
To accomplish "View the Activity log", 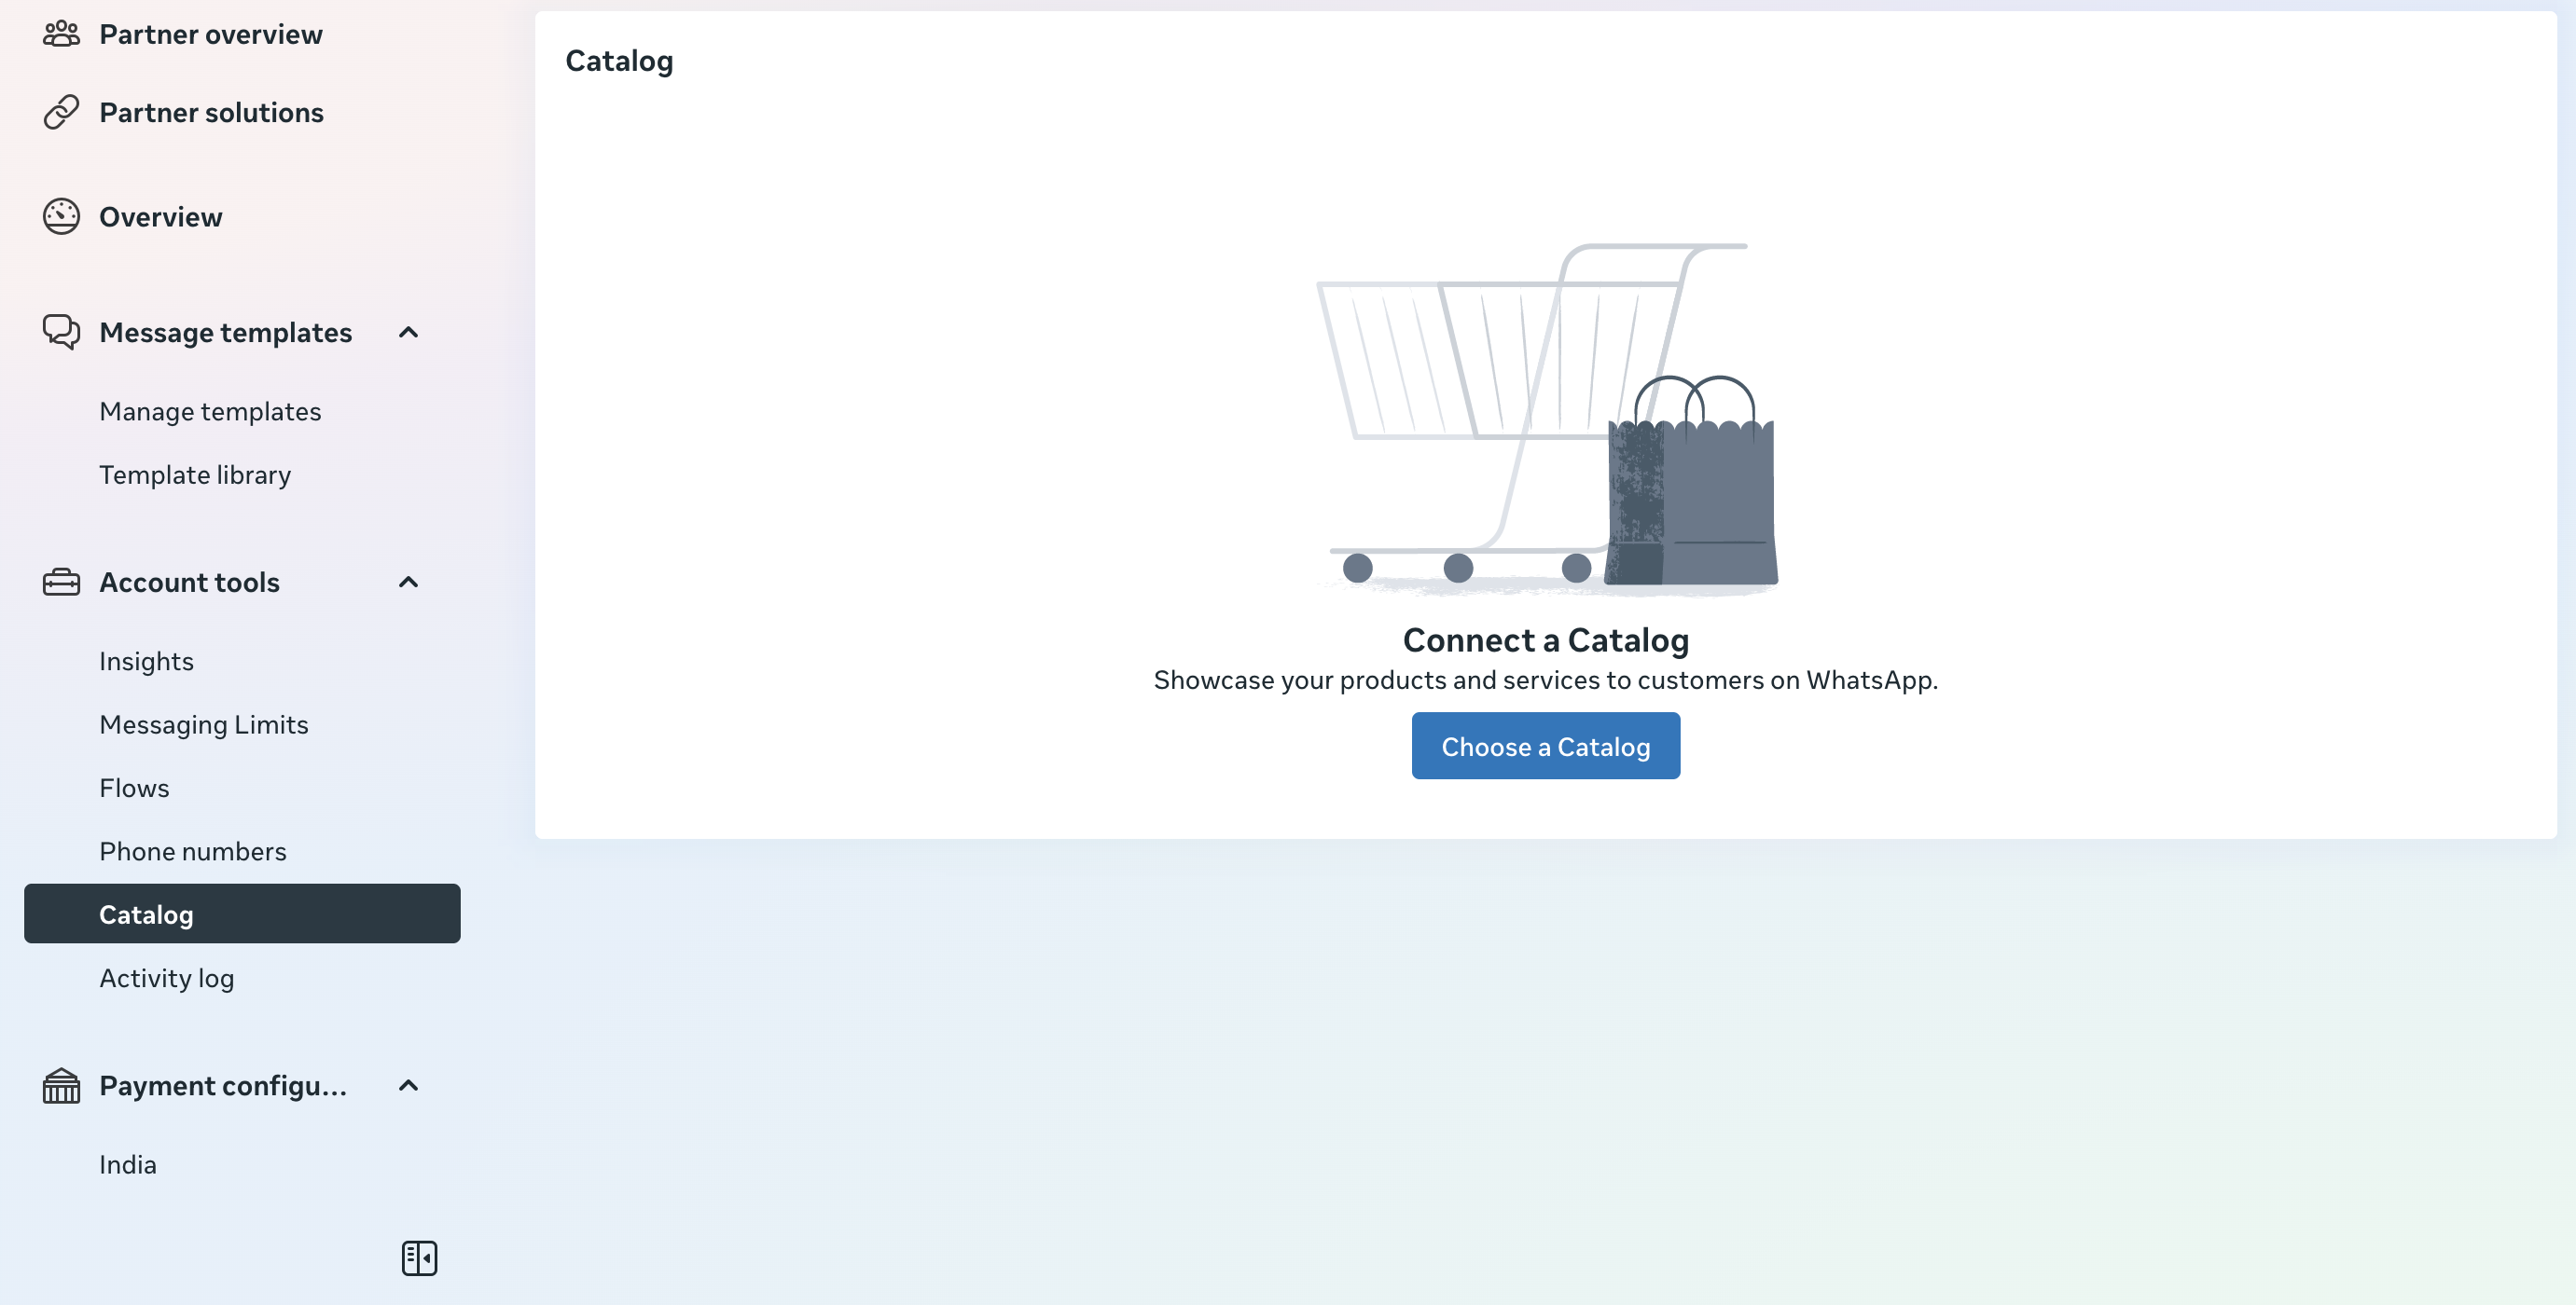I will 166,978.
